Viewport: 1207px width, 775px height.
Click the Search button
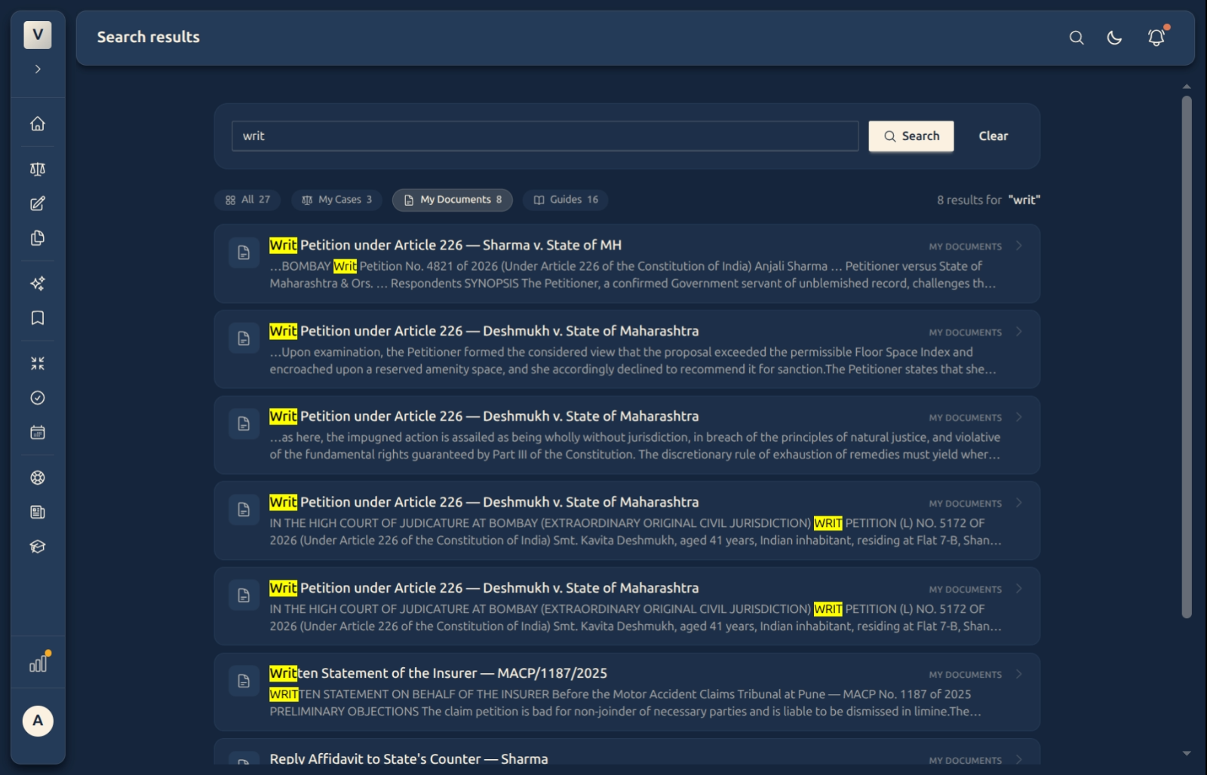click(x=911, y=136)
